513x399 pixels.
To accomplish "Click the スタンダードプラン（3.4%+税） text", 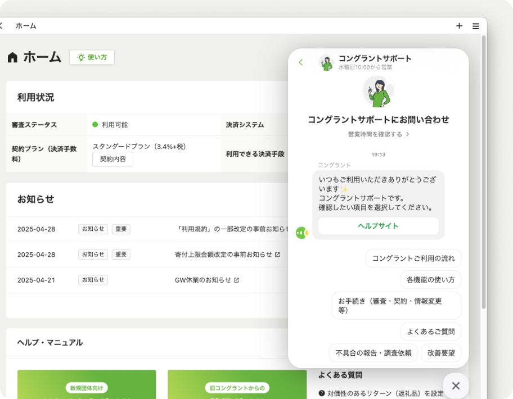I will (x=139, y=147).
